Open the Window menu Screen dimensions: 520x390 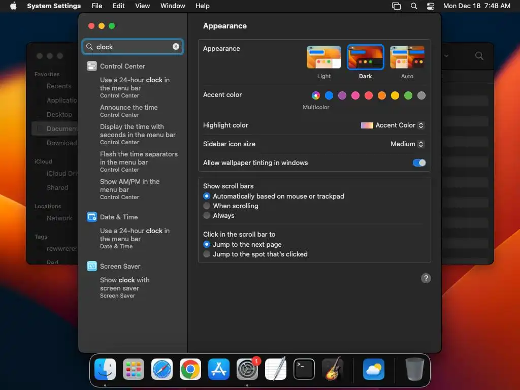[x=173, y=6]
